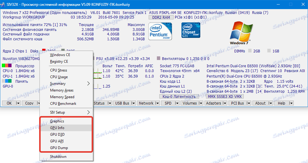The height and width of the screenshot is (163, 308).
Task: Open the SPD dropdown arrow
Action: [x=177, y=103]
